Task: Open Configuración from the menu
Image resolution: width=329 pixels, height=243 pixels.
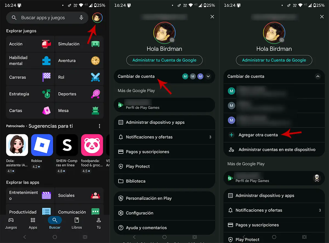Action: point(164,213)
